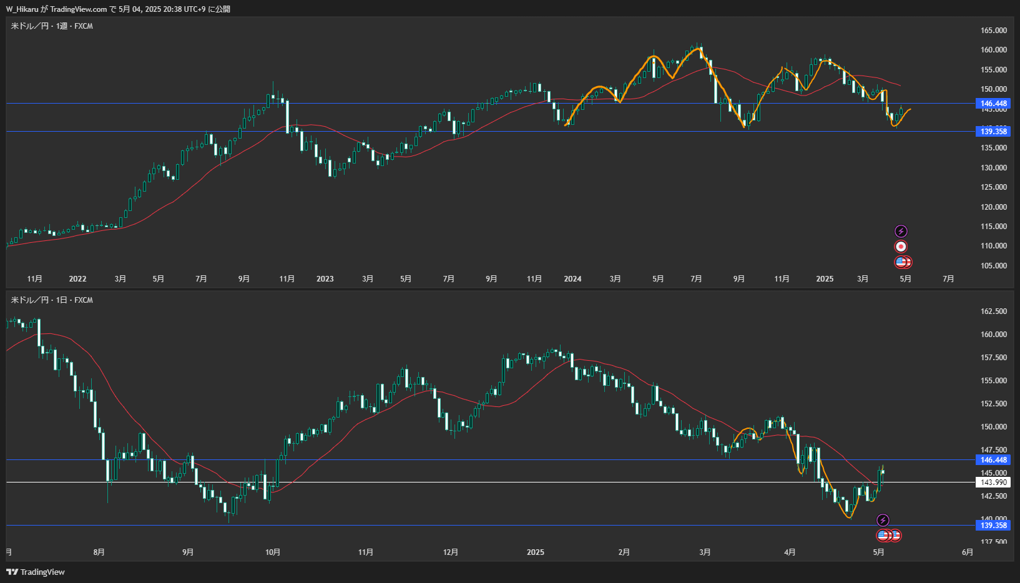Click the 2023 label on weekly time axis

[x=325, y=279]
